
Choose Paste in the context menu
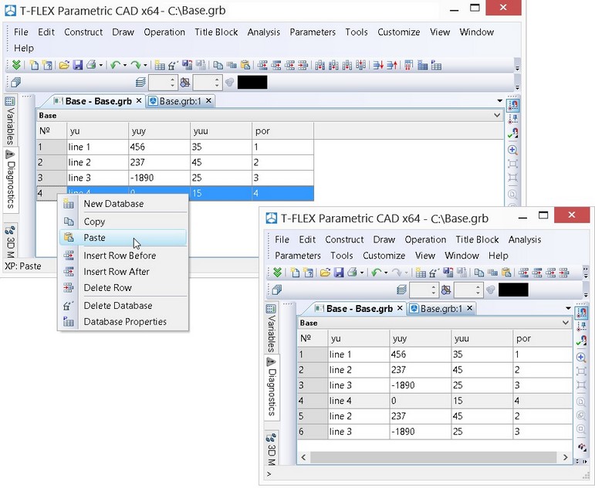123,237
